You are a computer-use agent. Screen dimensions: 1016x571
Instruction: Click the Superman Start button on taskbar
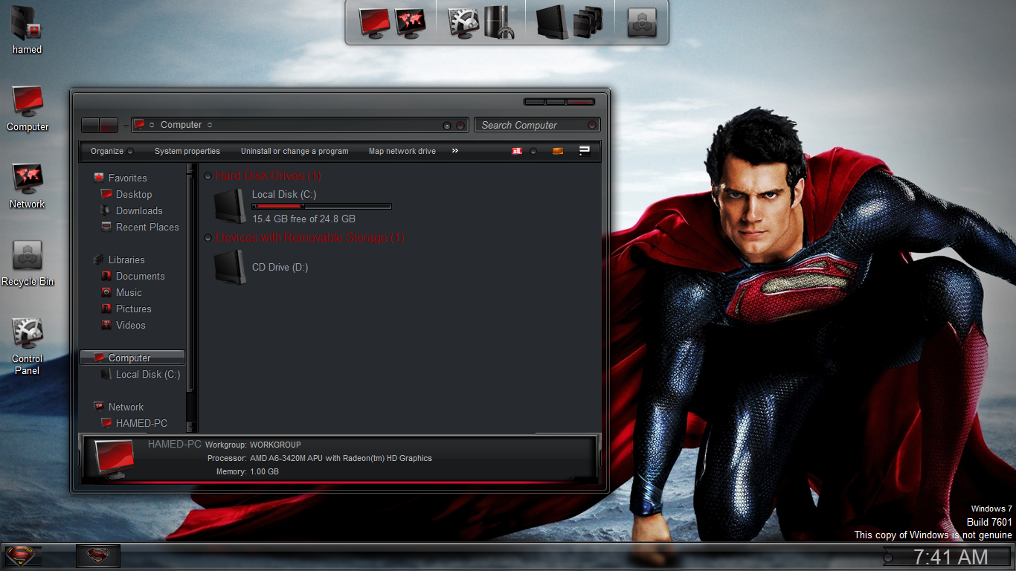[23, 556]
